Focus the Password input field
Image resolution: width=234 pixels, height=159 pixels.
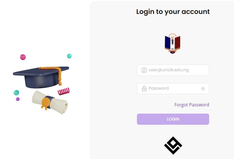pos(173,89)
